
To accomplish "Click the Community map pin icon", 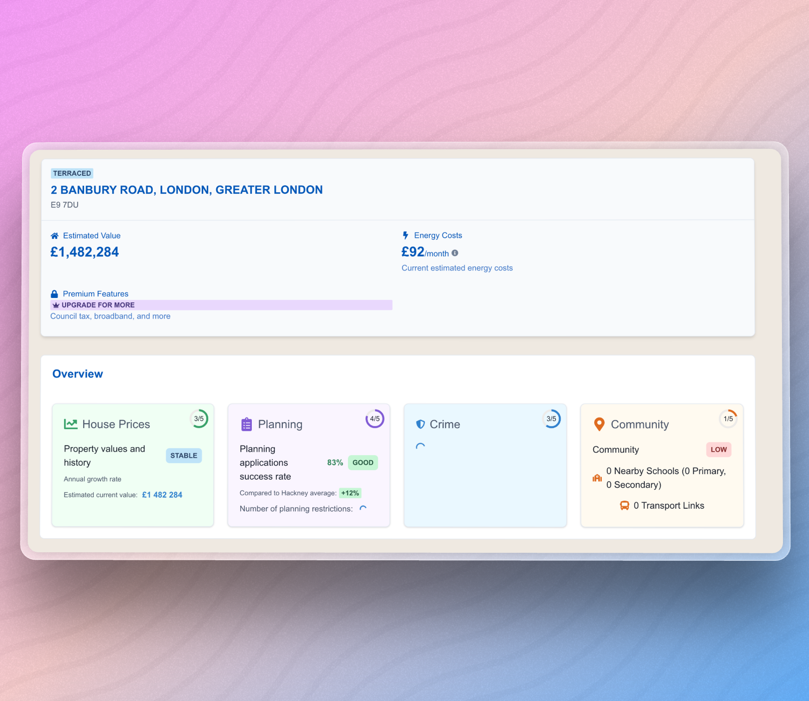I will click(599, 424).
